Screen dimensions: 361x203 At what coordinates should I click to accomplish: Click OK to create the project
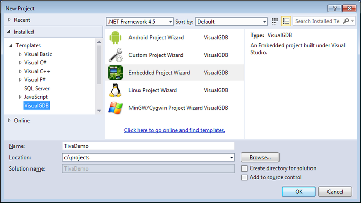click(x=299, y=192)
